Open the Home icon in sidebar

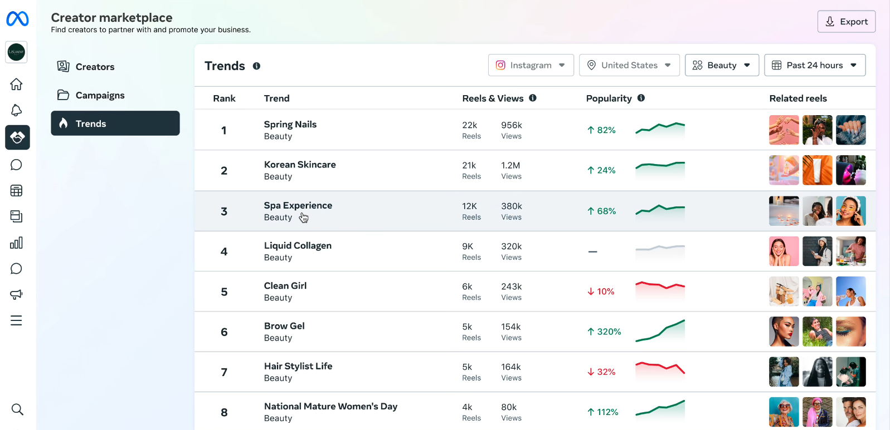pyautogui.click(x=17, y=84)
